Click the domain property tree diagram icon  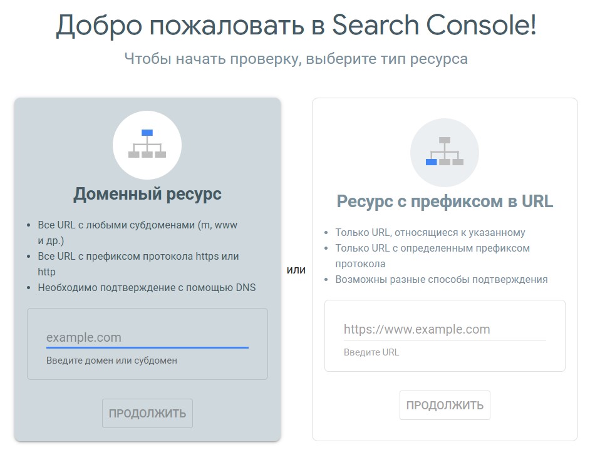147,144
